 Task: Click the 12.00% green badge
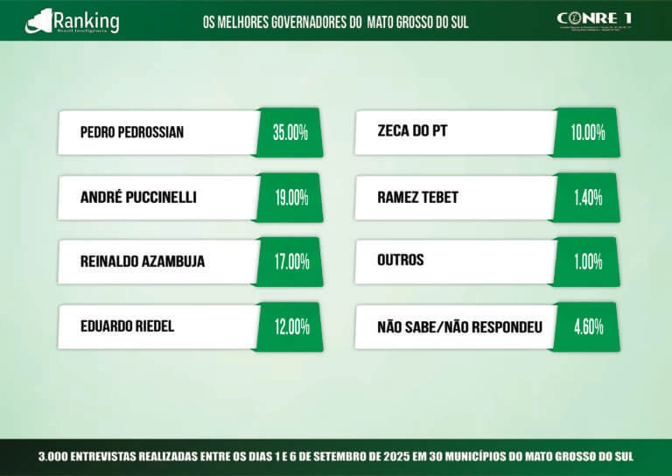point(290,327)
